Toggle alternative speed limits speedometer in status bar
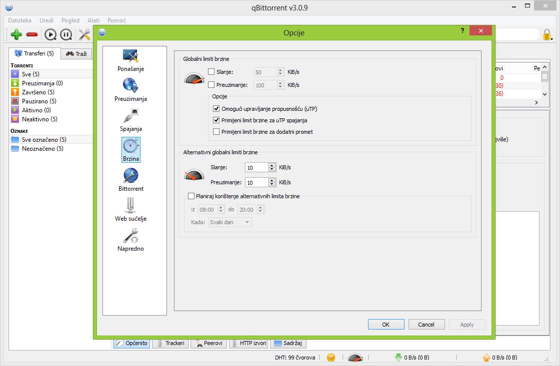Image resolution: width=560 pixels, height=366 pixels. tap(355, 357)
